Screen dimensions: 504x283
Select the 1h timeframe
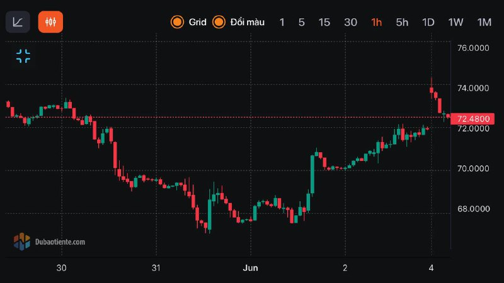tap(376, 22)
